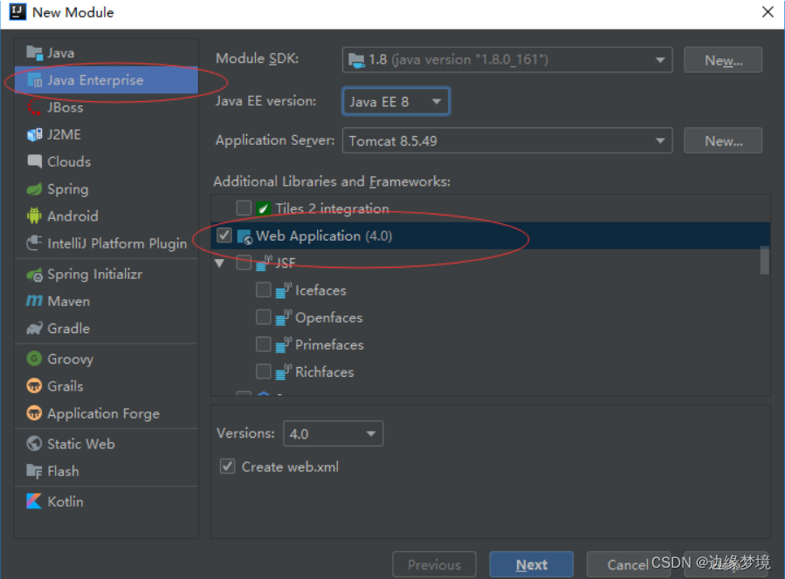Click the JBoss red icon
Viewport: 785px width, 579px height.
[34, 107]
